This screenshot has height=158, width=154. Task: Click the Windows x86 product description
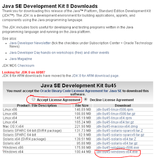click(x=13, y=147)
